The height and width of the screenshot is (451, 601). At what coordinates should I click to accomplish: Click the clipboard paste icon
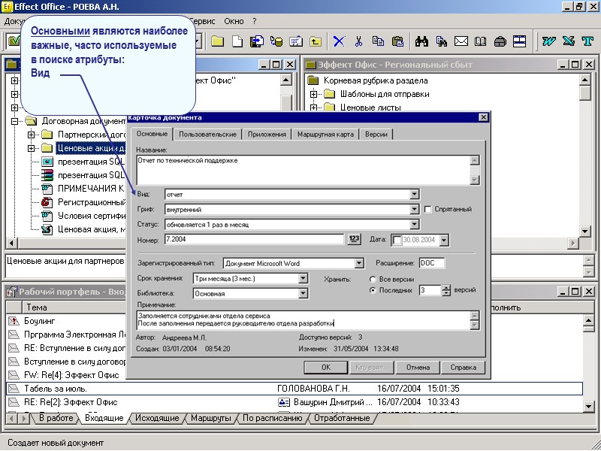[x=398, y=41]
